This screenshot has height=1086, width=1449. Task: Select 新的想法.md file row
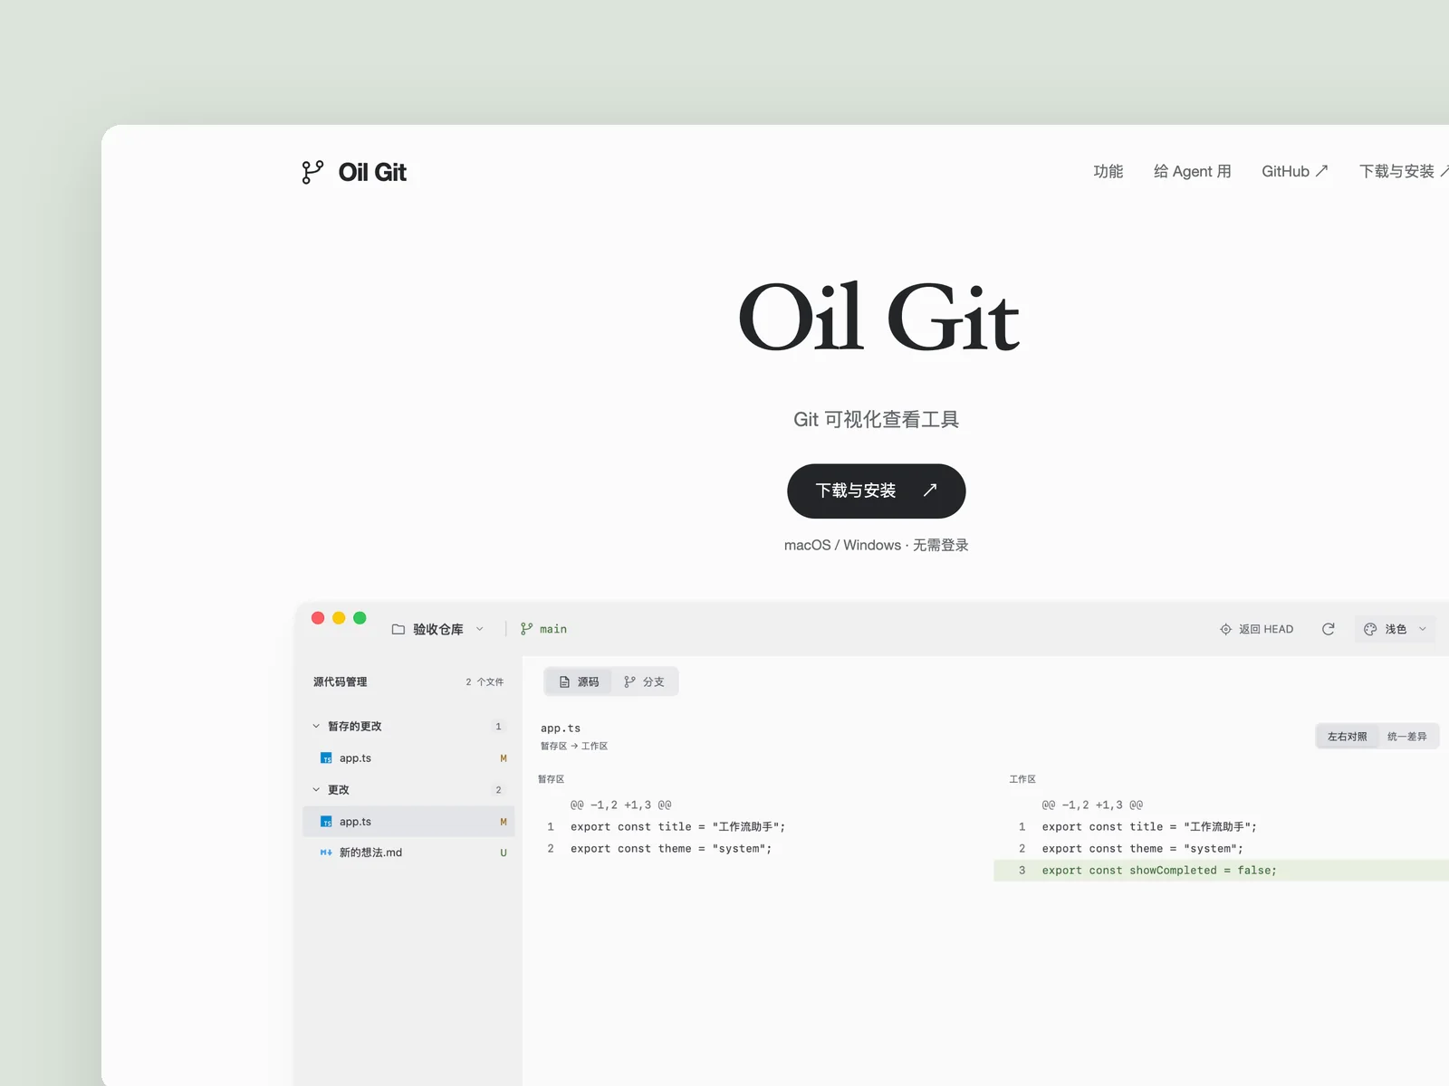coord(408,853)
